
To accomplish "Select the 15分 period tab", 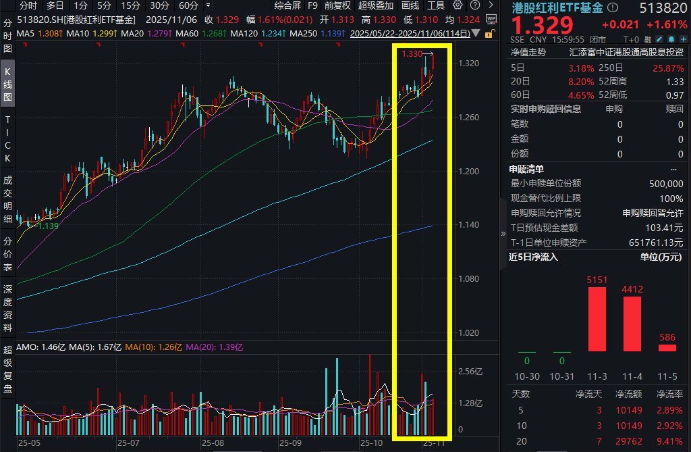I will 131,5.
